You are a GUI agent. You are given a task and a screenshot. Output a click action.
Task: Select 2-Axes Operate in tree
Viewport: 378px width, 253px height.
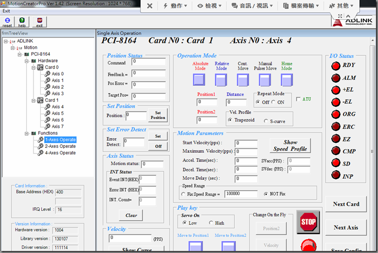click(x=60, y=146)
